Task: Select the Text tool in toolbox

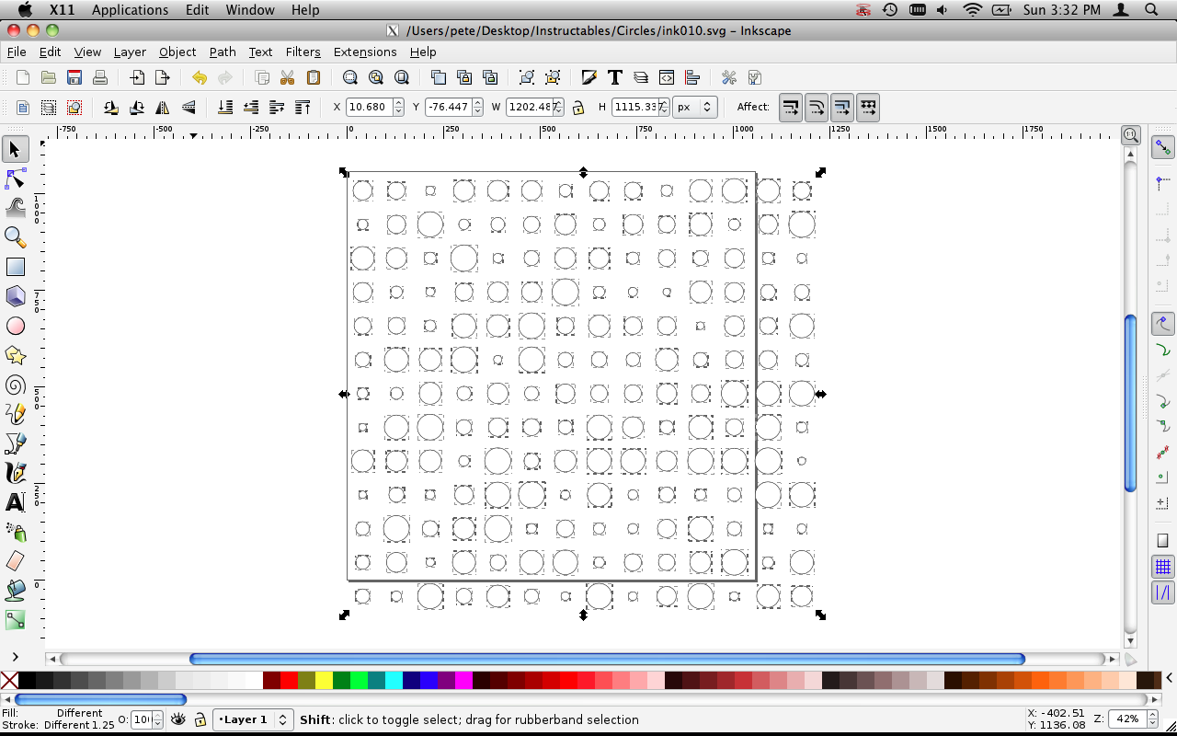Action: pos(15,502)
